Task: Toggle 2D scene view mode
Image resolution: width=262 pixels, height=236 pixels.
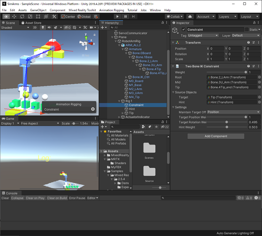Action: (x=35, y=28)
